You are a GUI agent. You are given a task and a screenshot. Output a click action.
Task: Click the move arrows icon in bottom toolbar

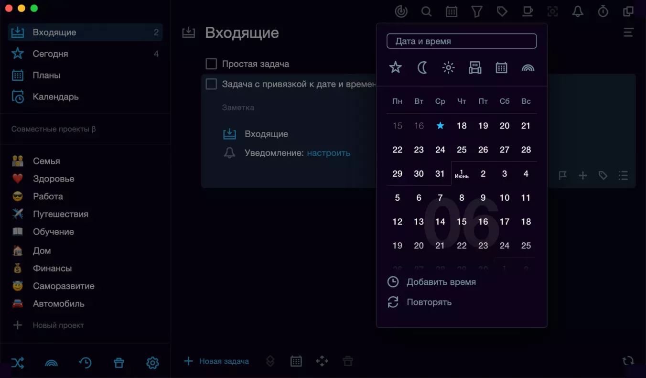pyautogui.click(x=322, y=361)
